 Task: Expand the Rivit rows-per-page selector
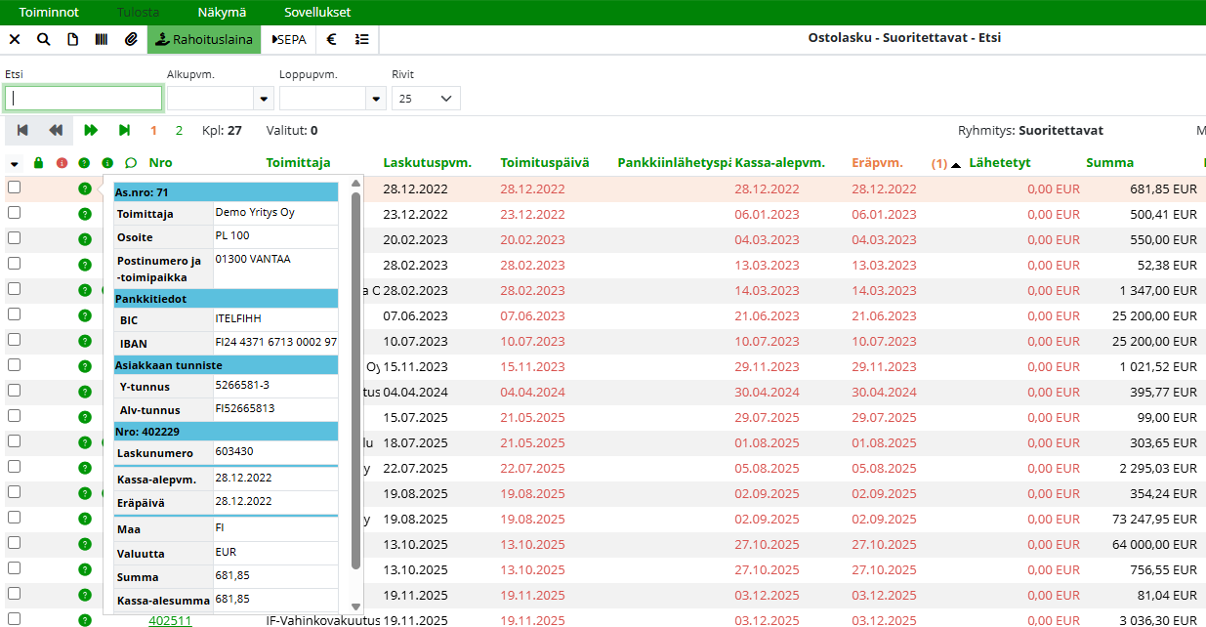click(x=426, y=99)
